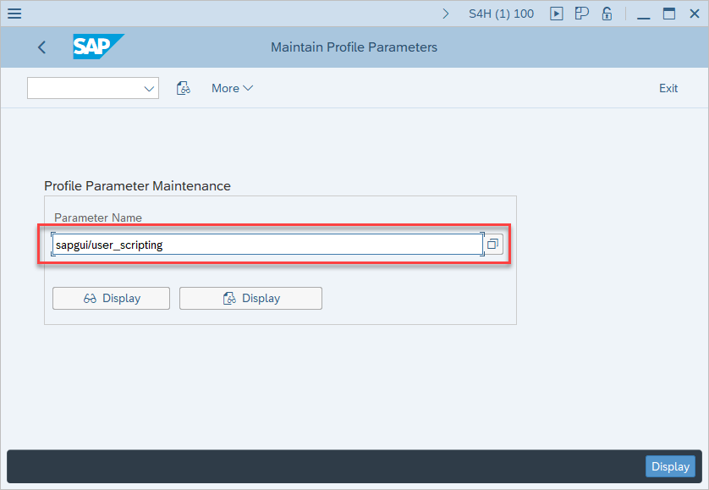Click the SAP logo
The height and width of the screenshot is (490, 709).
pos(97,47)
